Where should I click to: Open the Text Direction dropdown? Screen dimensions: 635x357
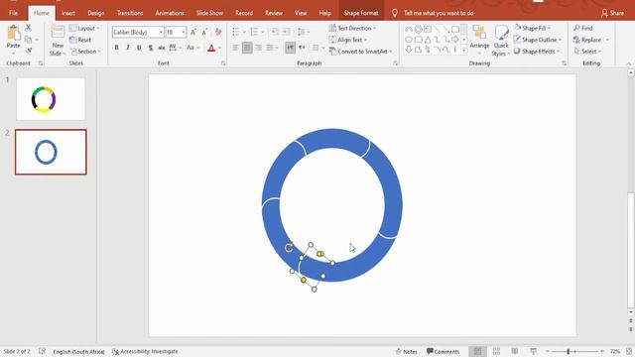352,28
